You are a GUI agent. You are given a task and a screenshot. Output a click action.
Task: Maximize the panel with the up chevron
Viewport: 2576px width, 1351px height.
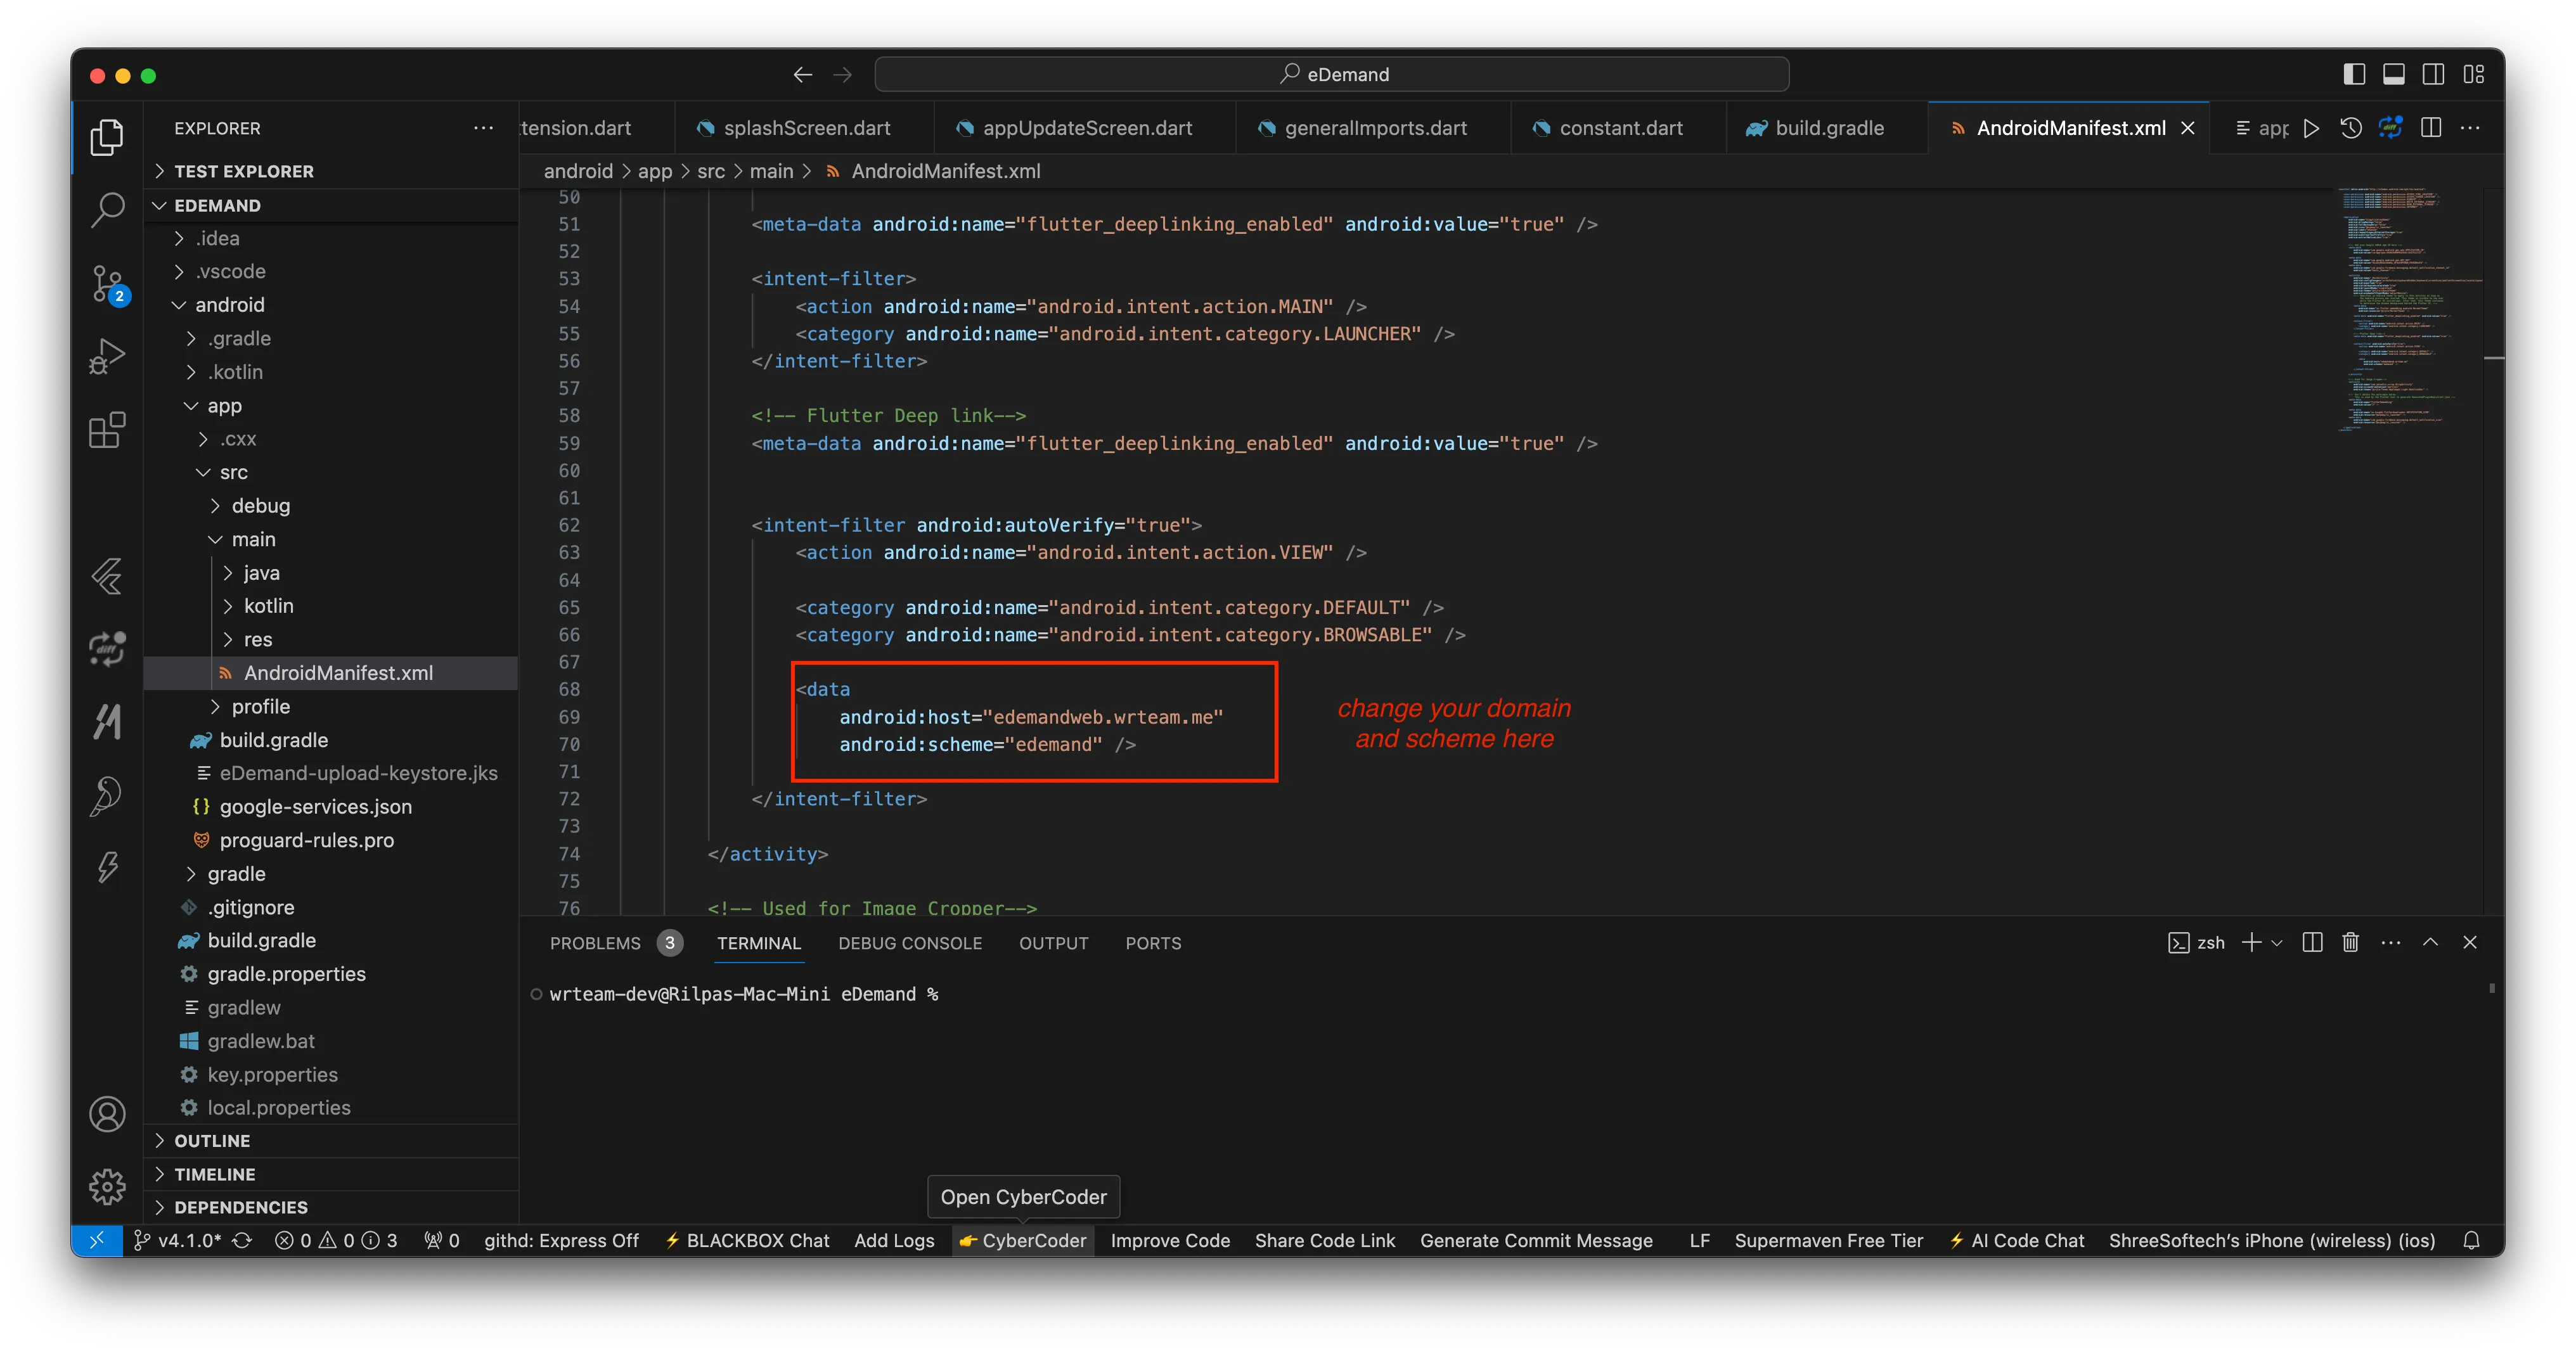pos(2430,942)
